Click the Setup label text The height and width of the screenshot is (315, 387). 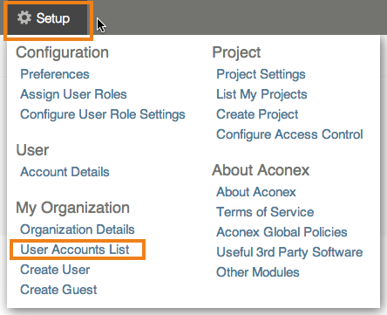[x=53, y=18]
